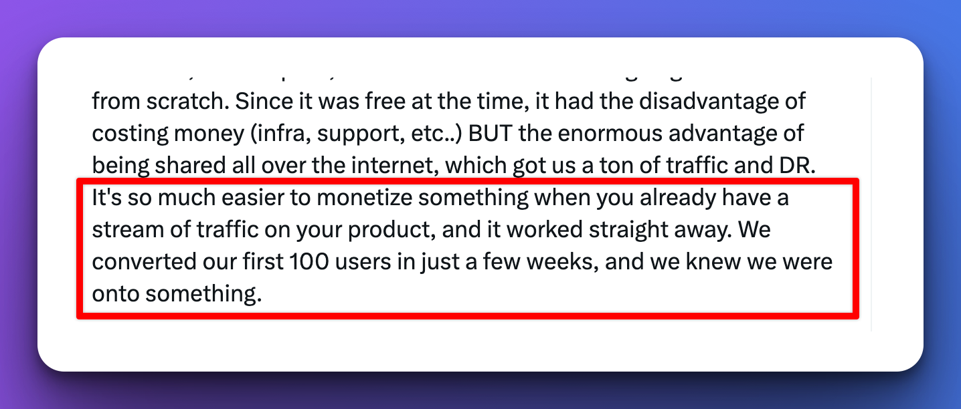Click the thin vertical divider beside text
This screenshot has height=409, width=961.
(871, 204)
